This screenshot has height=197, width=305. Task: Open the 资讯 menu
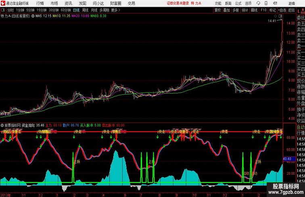(x=68, y=3)
